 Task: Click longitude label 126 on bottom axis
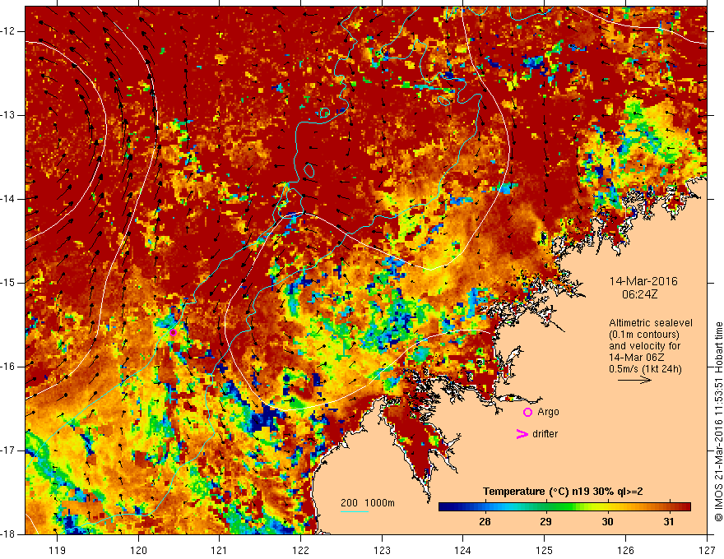(625, 550)
